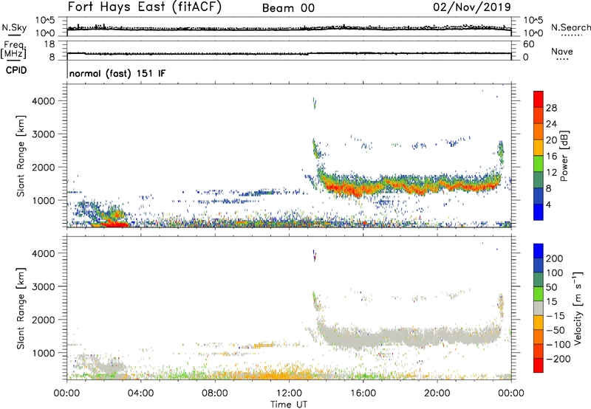591x409 pixels.
Task: Click the date "02/Nov/2019"
Action: (472, 7)
